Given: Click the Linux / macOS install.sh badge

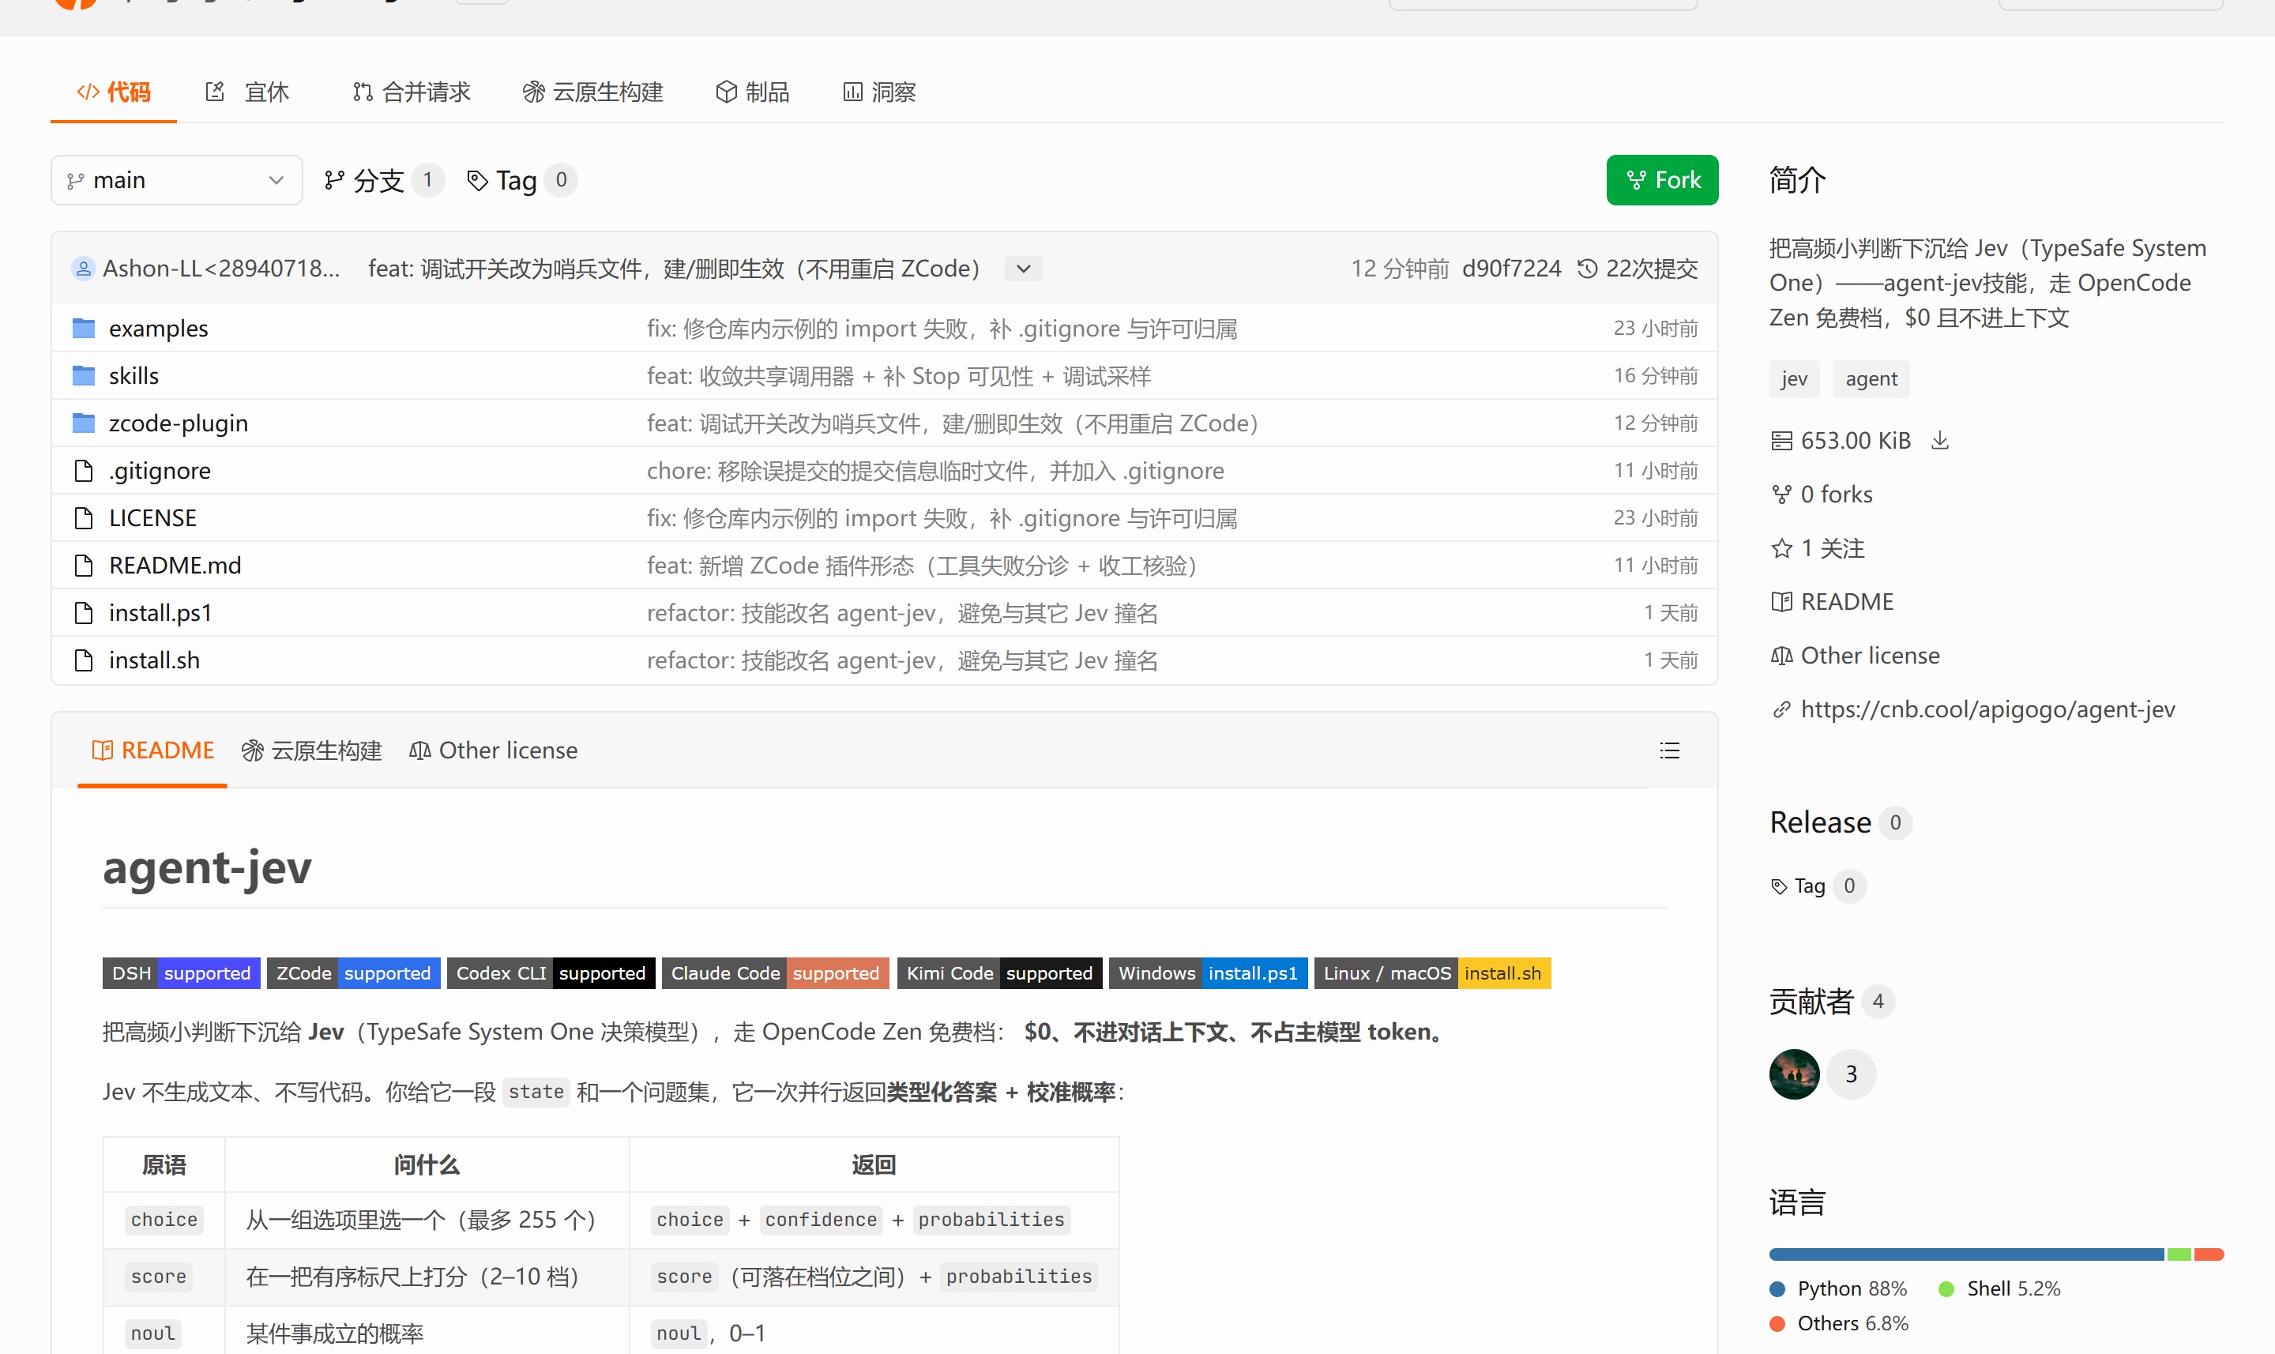Looking at the screenshot, I should 1432,972.
